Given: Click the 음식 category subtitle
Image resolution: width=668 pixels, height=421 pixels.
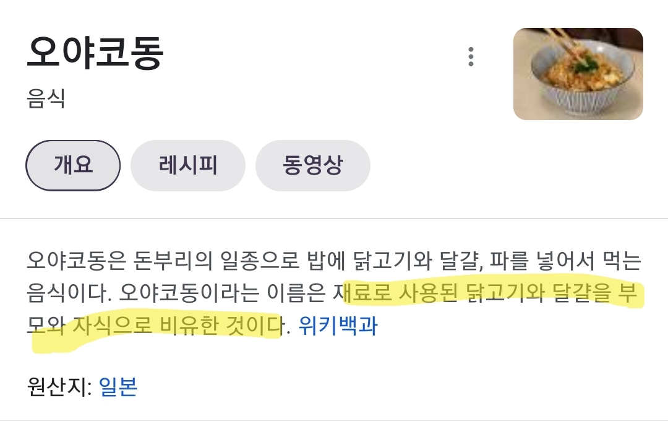Looking at the screenshot, I should coord(46,98).
